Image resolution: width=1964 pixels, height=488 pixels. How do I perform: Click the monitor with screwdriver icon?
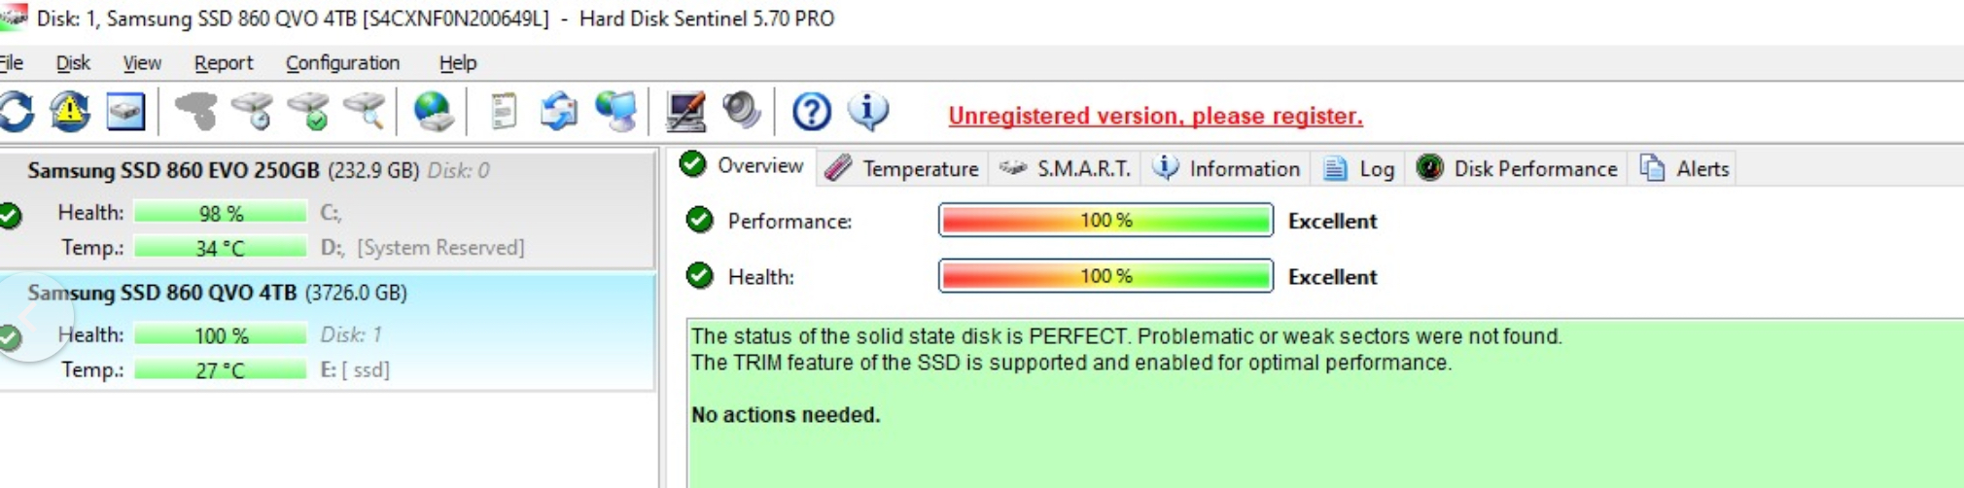coord(685,112)
